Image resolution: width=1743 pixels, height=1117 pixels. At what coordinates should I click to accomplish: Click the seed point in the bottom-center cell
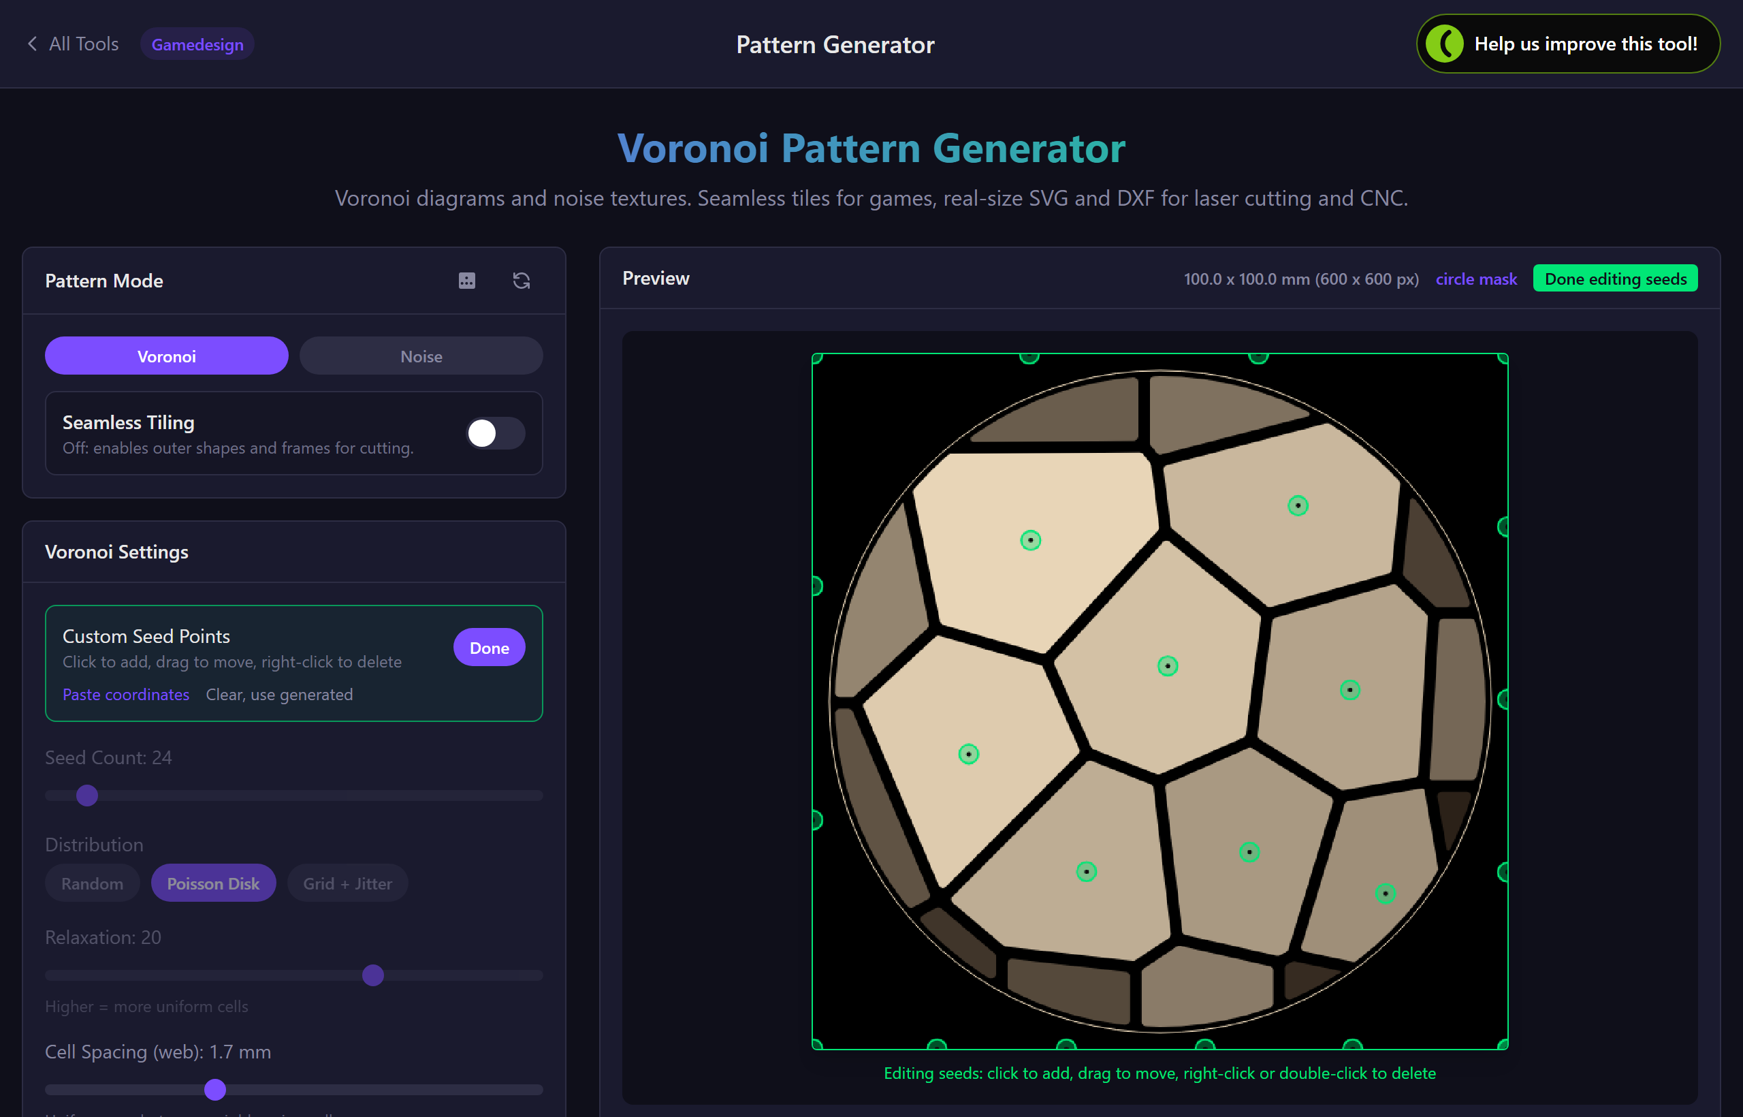(x=1249, y=852)
